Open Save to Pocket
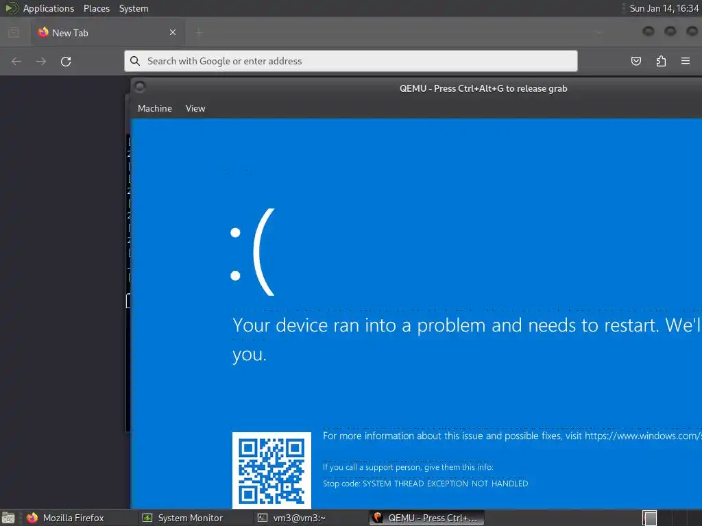The height and width of the screenshot is (526, 702). [636, 61]
